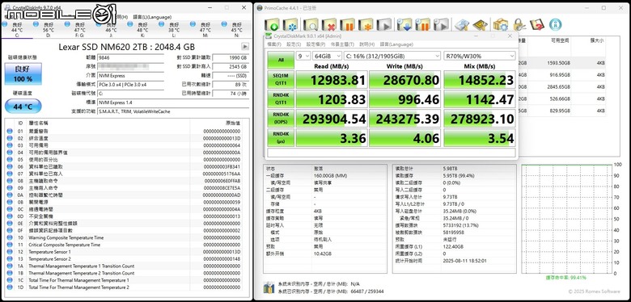The image size is (631, 302).
Task: Open CrystalDiskMark 設定(S) menu
Action: 294,44
